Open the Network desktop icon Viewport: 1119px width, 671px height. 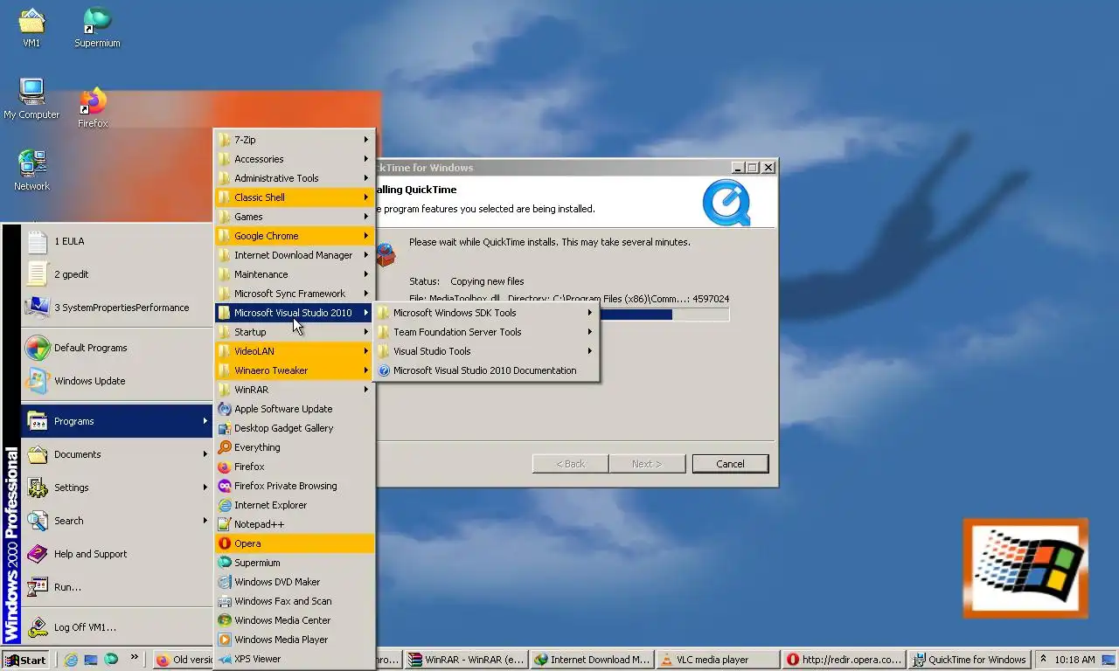(x=31, y=170)
